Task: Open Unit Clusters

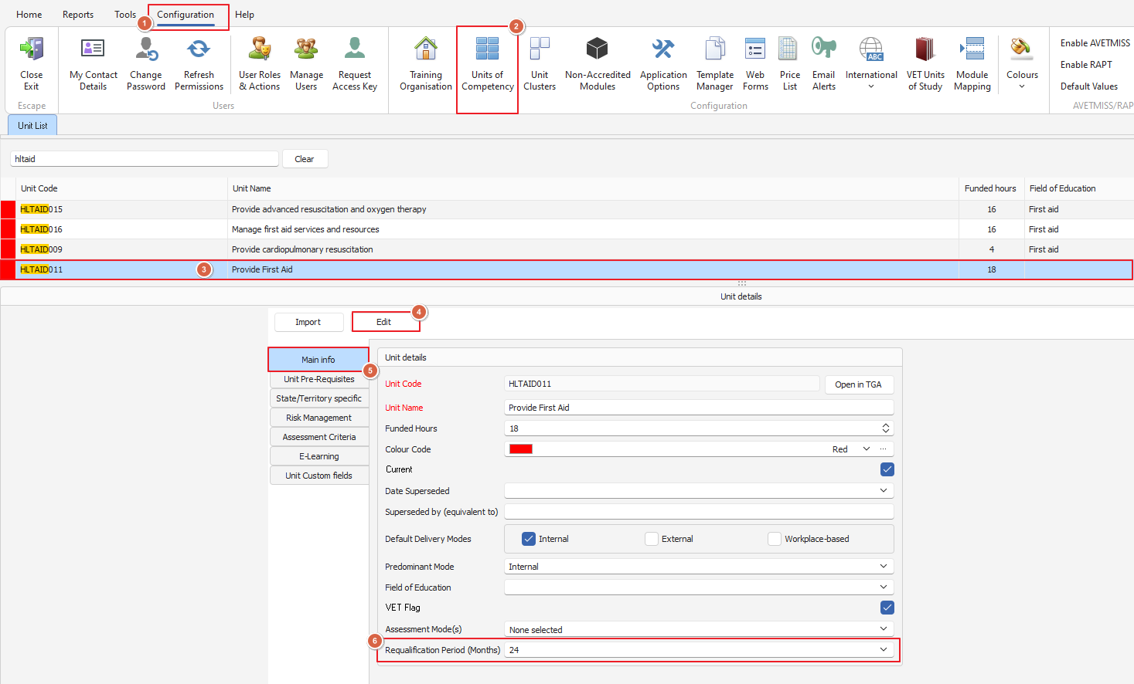Action: (x=540, y=63)
